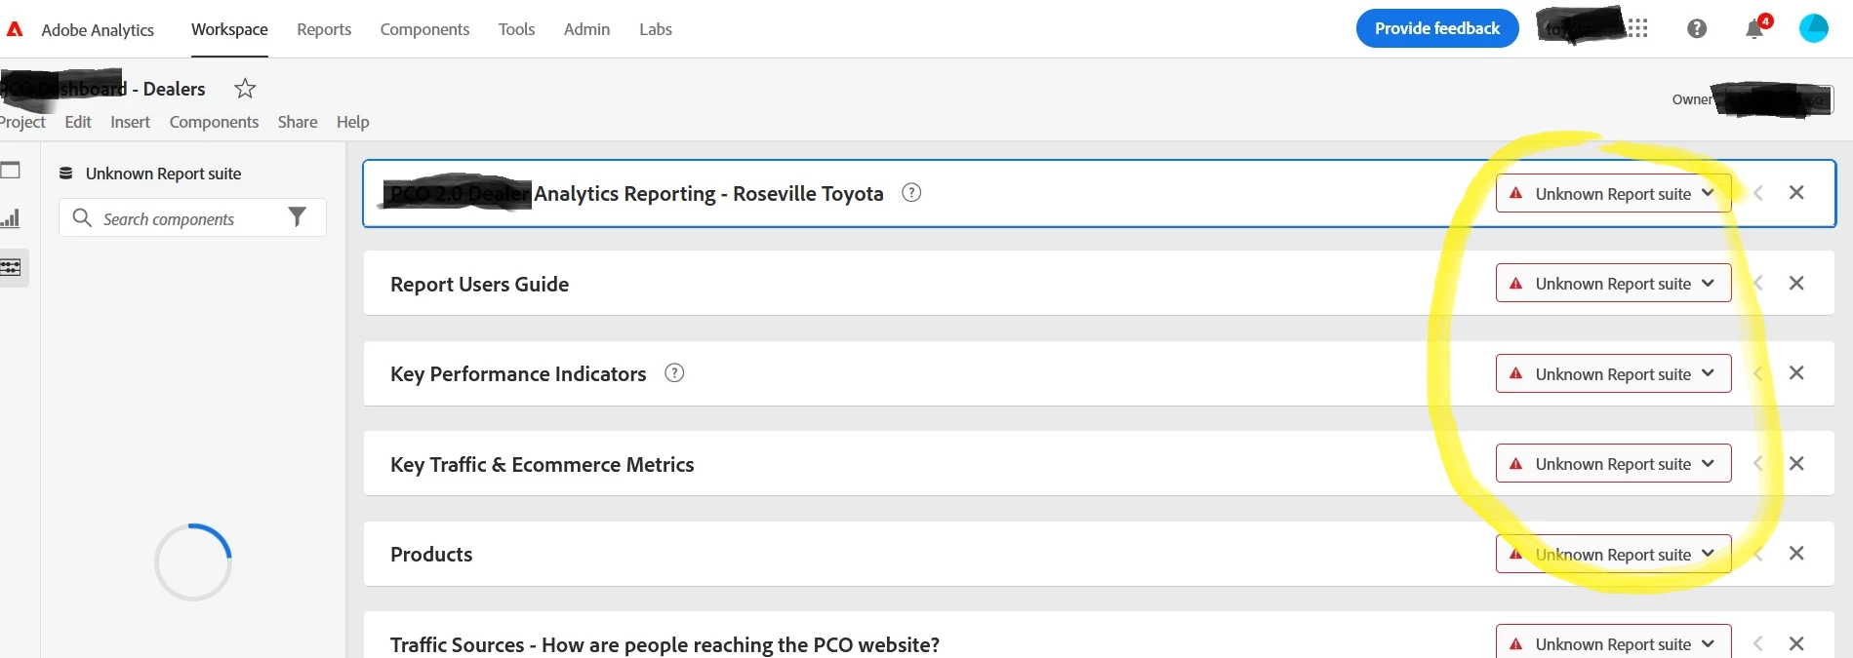Click the left panel Unknown Report suite selector

pos(150,174)
